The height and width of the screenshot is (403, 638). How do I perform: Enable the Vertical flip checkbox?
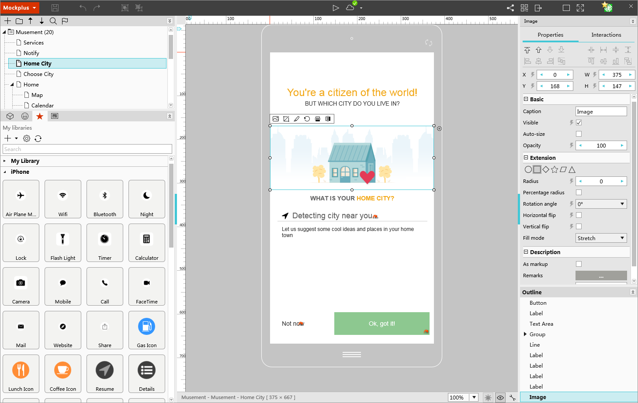[x=579, y=227]
